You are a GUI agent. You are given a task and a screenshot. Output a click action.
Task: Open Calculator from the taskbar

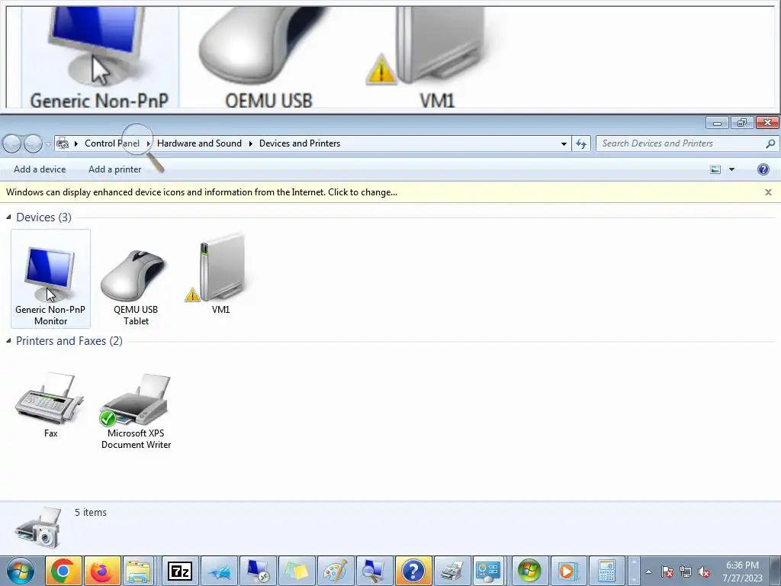[606, 571]
